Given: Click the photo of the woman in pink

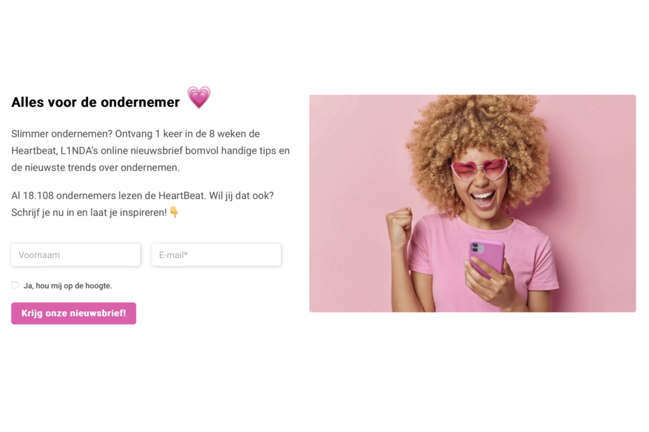Looking at the screenshot, I should [x=473, y=203].
